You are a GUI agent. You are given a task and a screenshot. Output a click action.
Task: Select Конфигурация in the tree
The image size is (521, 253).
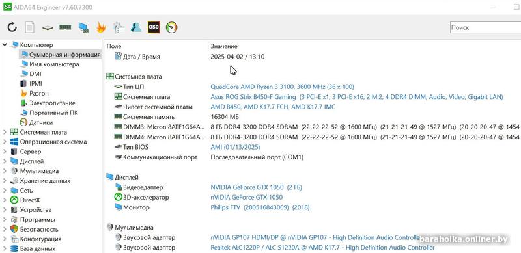(40, 239)
